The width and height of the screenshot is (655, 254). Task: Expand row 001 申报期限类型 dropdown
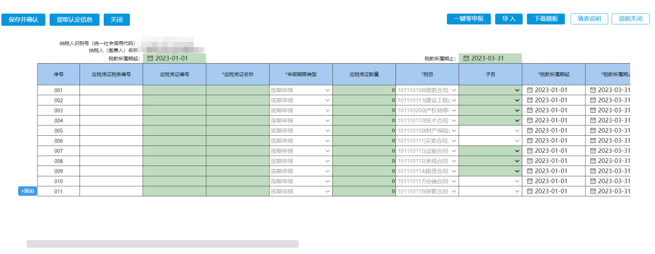coord(327,90)
